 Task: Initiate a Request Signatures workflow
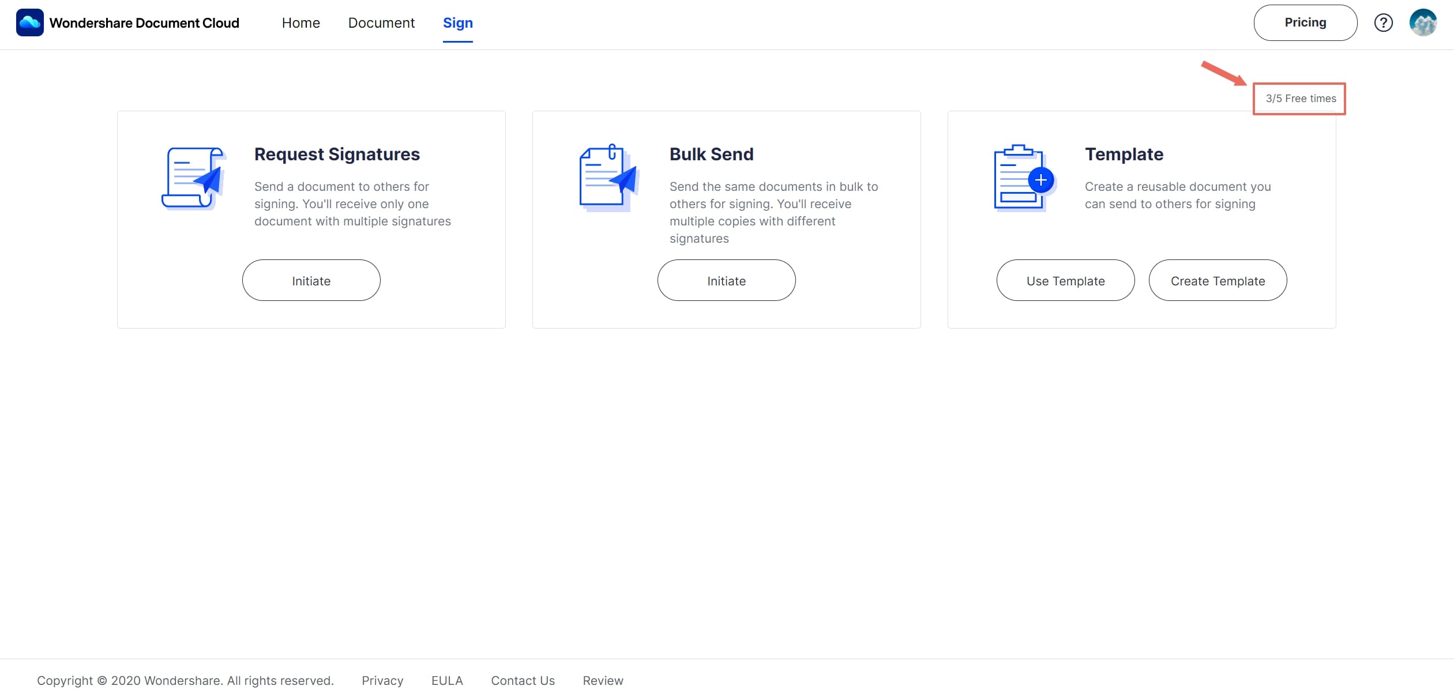pyautogui.click(x=311, y=280)
